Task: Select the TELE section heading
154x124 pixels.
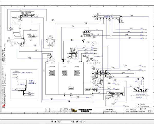Action: click(x=64, y=67)
